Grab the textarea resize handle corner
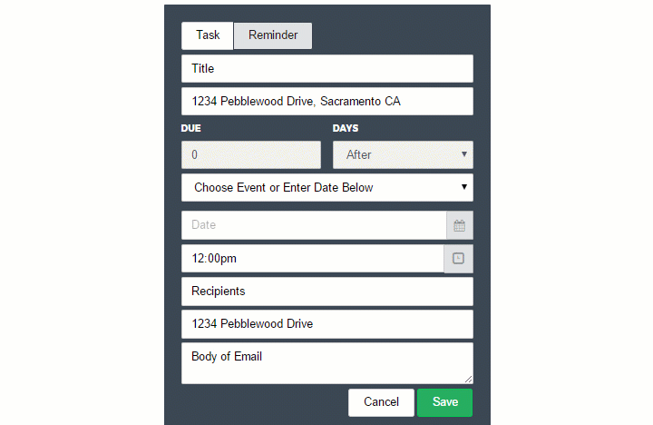The image size is (653, 425). click(469, 379)
